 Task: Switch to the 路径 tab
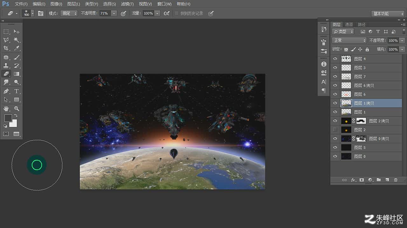(362, 24)
